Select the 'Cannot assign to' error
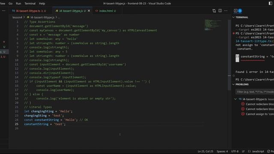The height and width of the screenshot is (154, 274). (260, 114)
